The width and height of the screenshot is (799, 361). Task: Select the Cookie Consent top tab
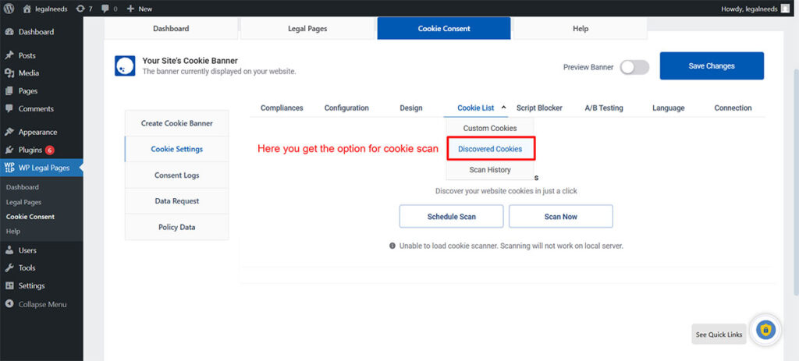point(444,29)
